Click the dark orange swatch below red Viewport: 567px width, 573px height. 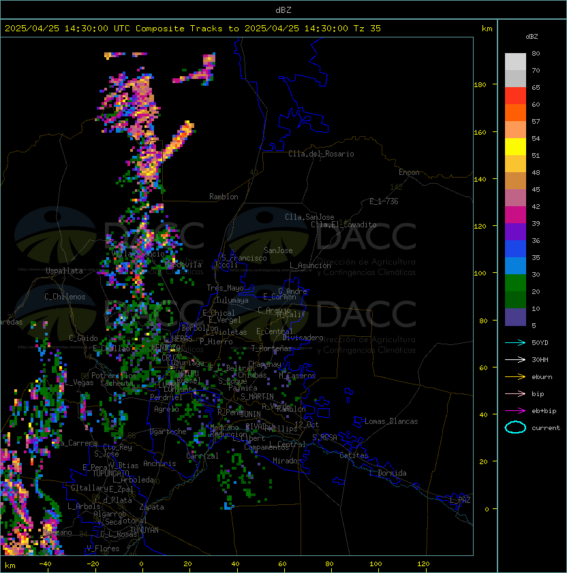[515, 112]
